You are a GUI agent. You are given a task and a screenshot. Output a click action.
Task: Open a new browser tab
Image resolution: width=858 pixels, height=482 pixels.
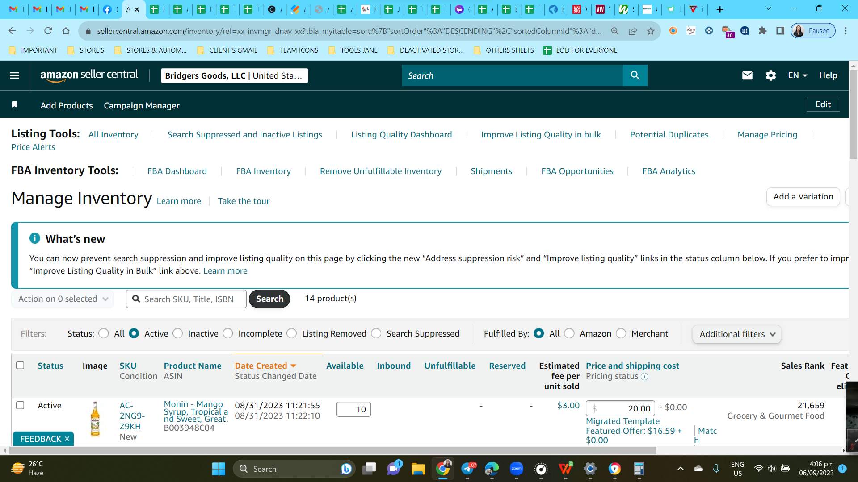point(720,9)
